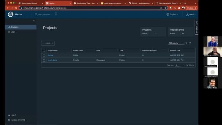Open the Harbor API V2.0 link
This screenshot has height=125, width=222.
click(x=17, y=120)
